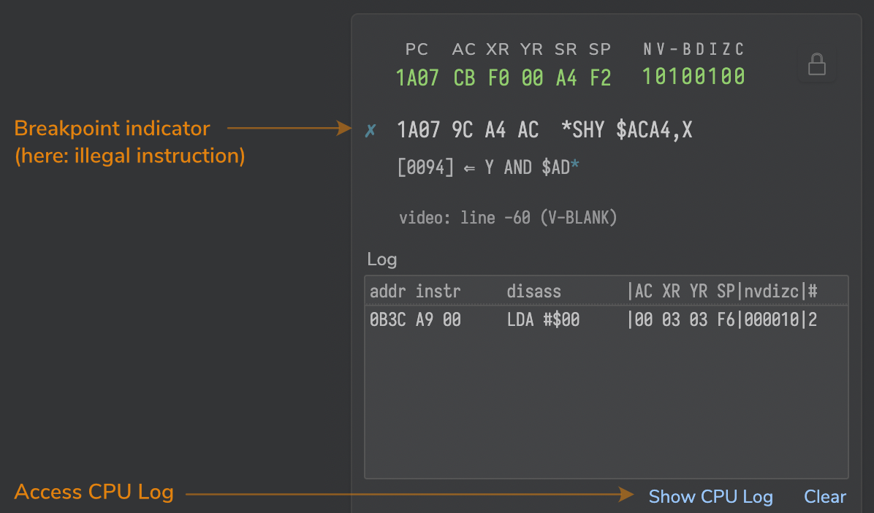Select the YR register value 00
Screen dimensions: 874x513
pos(532,77)
